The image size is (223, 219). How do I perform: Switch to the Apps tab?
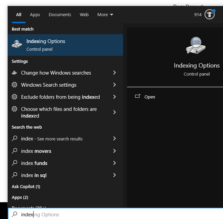tap(35, 15)
